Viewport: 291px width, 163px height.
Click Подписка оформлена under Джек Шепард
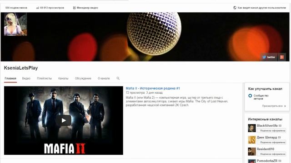[x=271, y=143]
